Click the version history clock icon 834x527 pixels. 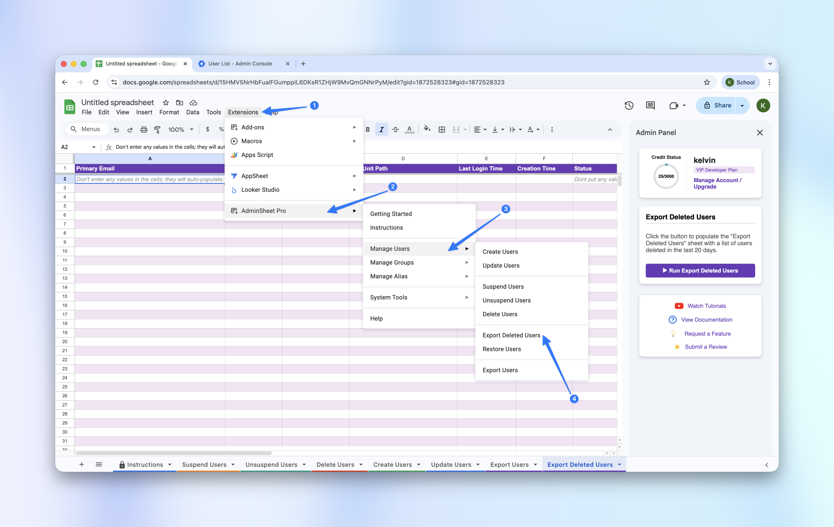(x=629, y=105)
